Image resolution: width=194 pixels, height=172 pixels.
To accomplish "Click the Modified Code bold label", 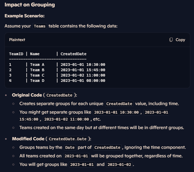I will pyautogui.click(x=28, y=139).
